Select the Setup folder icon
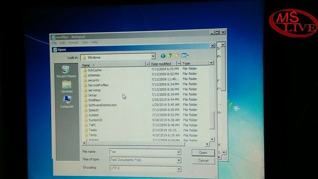 tap(86, 95)
